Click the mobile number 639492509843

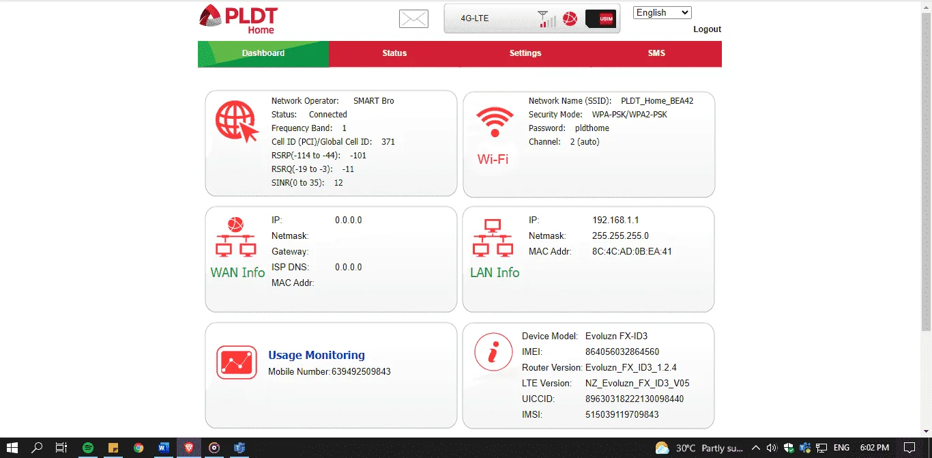(x=361, y=372)
